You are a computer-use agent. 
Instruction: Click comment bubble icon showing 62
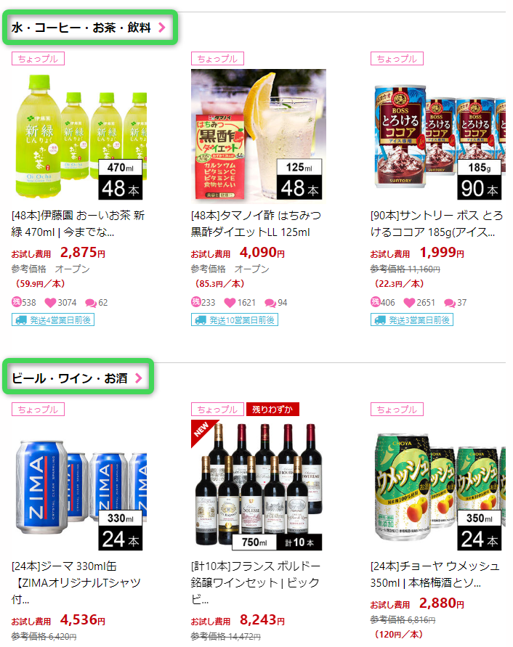90,304
